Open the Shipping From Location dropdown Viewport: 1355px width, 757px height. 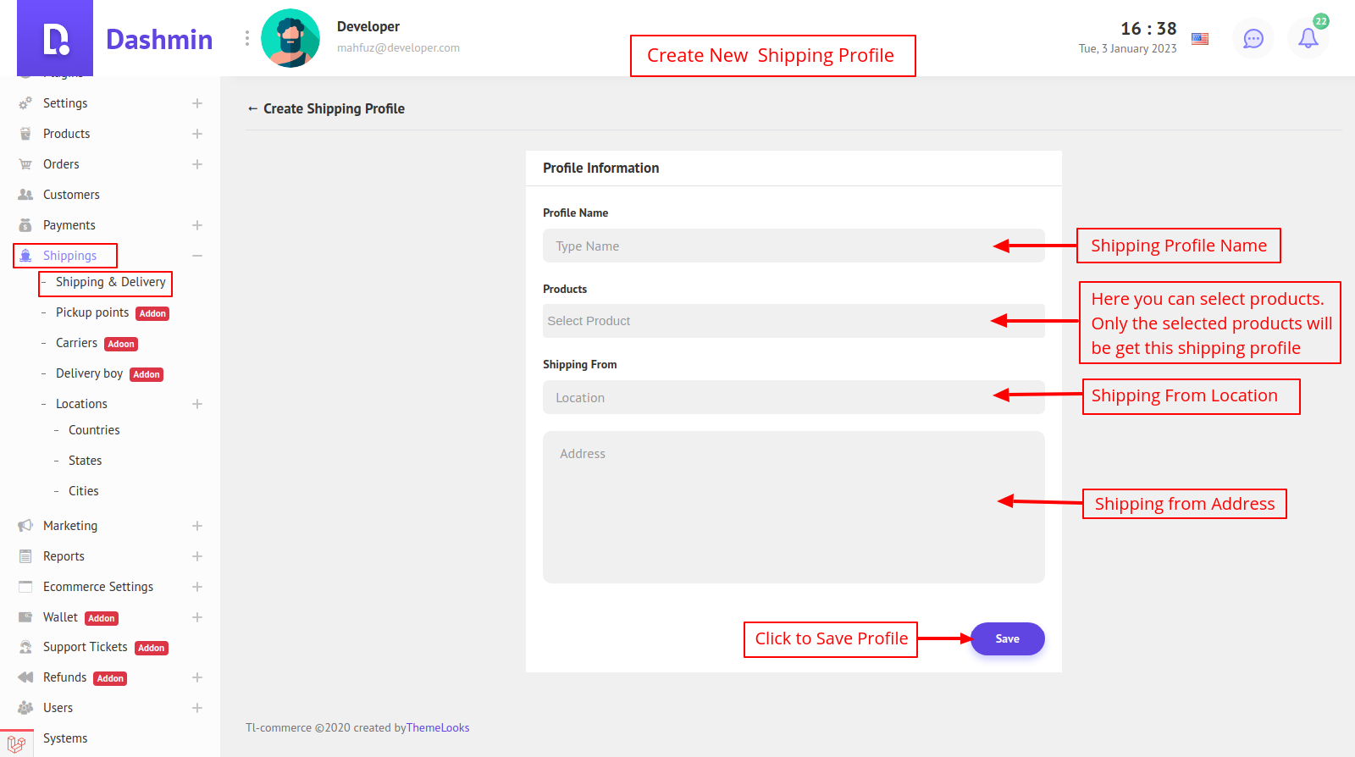point(762,397)
